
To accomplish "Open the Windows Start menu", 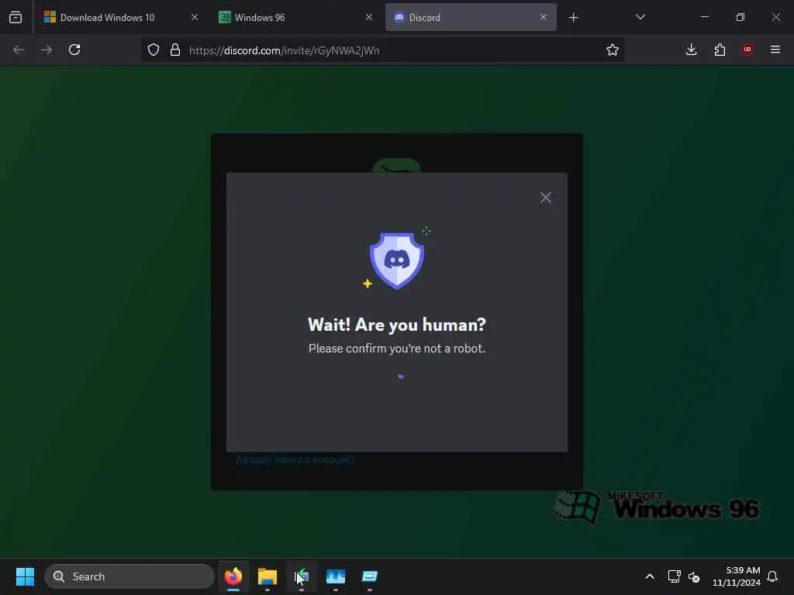I will coord(25,576).
